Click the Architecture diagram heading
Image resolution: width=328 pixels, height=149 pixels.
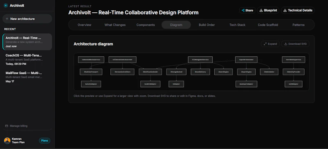click(93, 44)
